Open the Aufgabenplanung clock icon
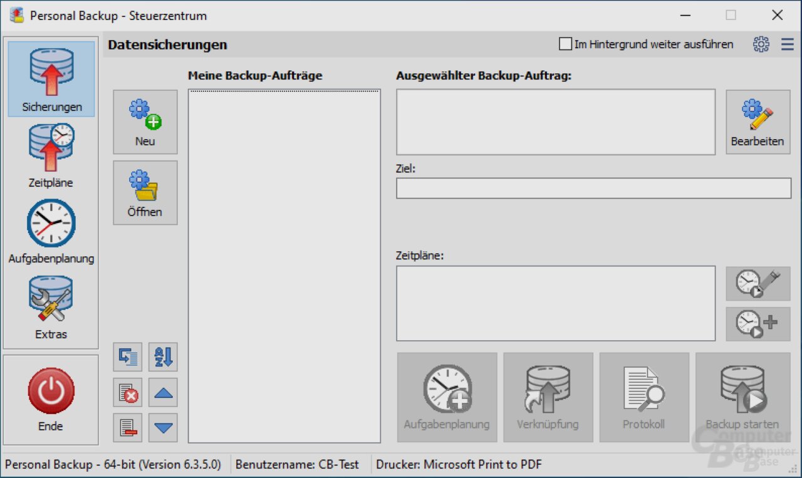Screen dimensions: 802x478 pos(50,222)
